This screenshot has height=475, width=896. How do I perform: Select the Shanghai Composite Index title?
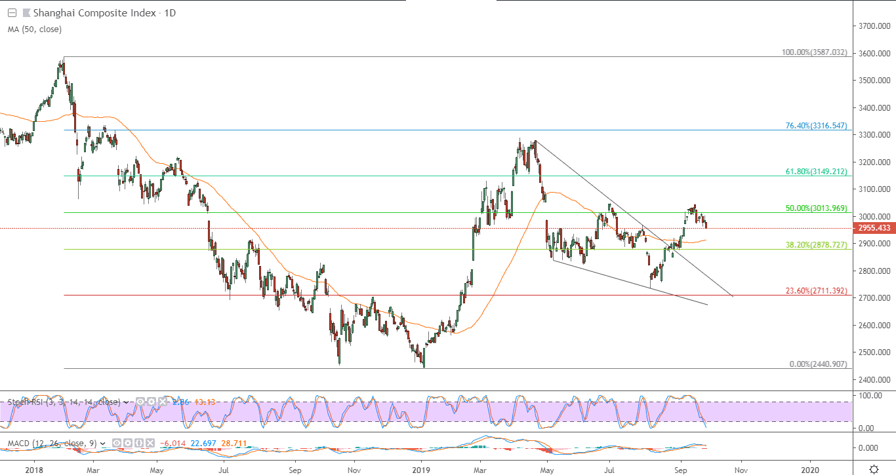[x=95, y=12]
